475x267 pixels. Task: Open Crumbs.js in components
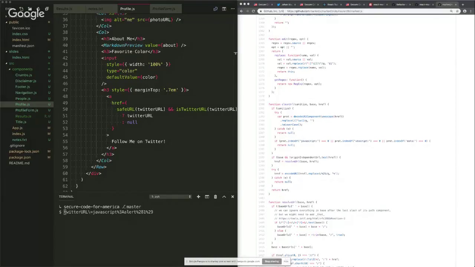click(x=23, y=75)
